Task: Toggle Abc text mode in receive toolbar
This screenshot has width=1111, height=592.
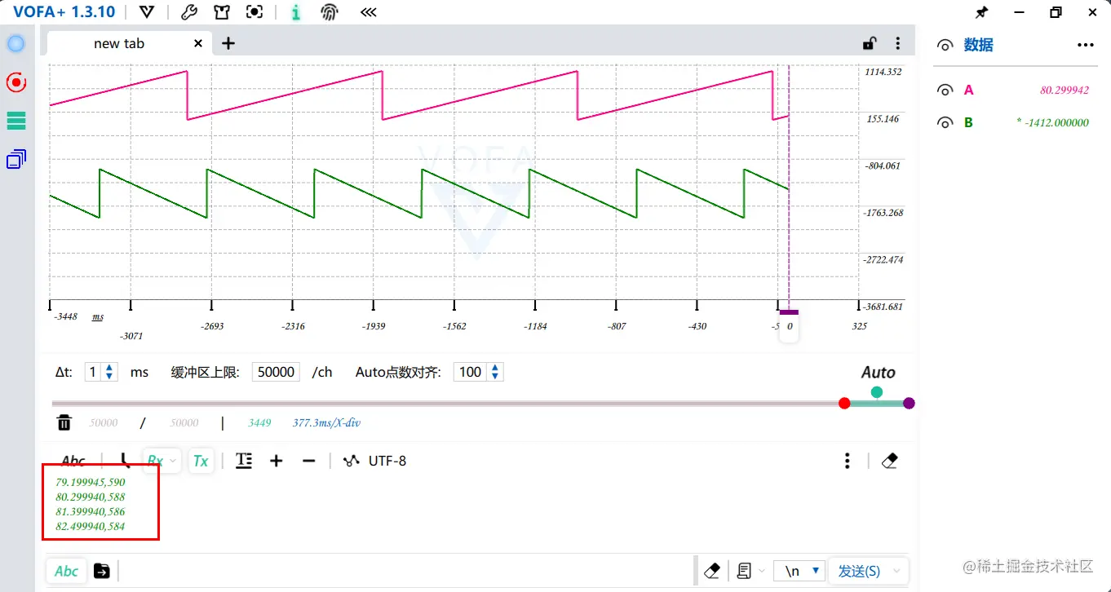Action: [73, 461]
